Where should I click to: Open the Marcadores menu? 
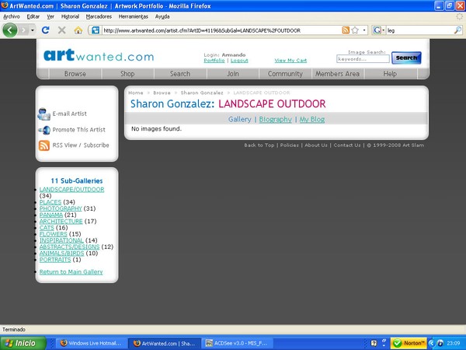[99, 16]
